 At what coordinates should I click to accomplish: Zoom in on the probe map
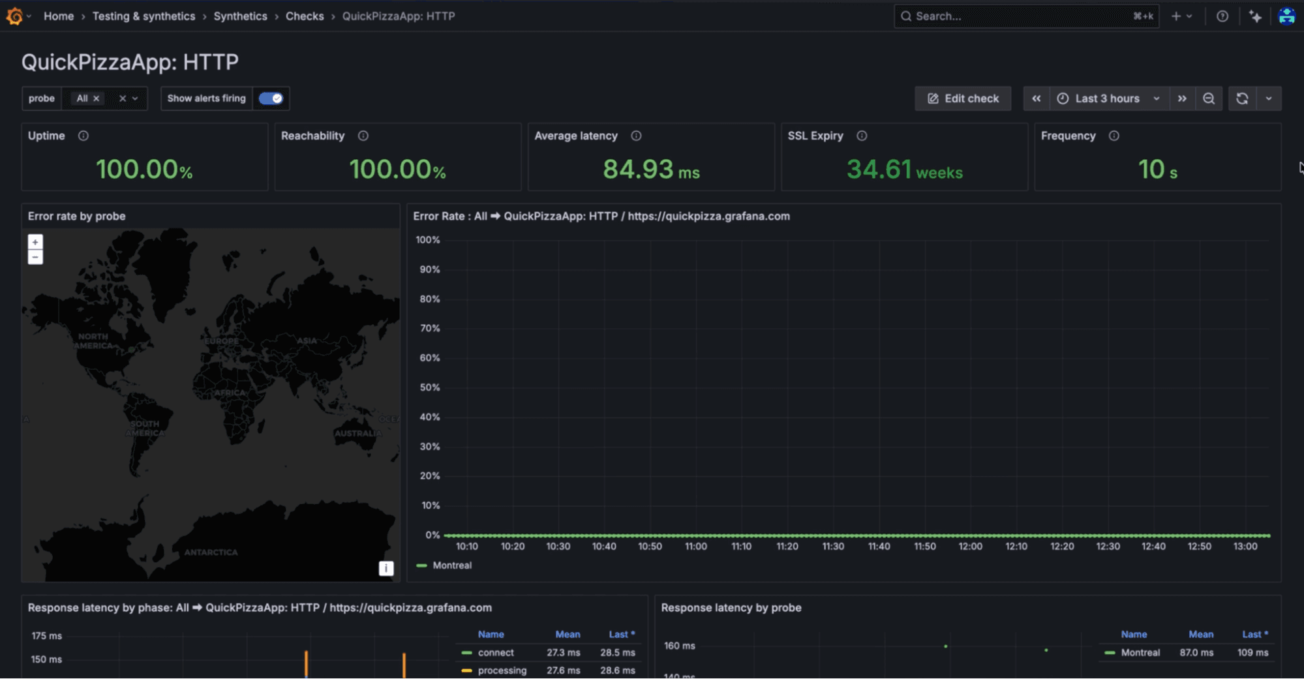click(35, 242)
